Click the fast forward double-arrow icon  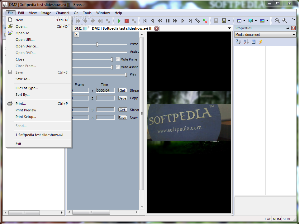pos(175,21)
